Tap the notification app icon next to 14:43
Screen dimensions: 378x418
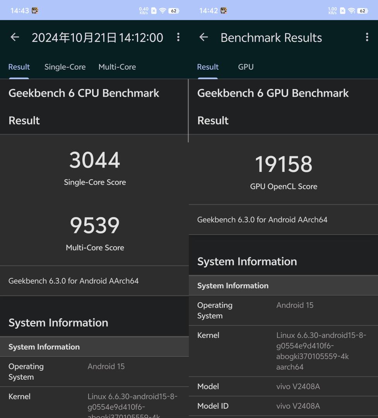pos(35,10)
